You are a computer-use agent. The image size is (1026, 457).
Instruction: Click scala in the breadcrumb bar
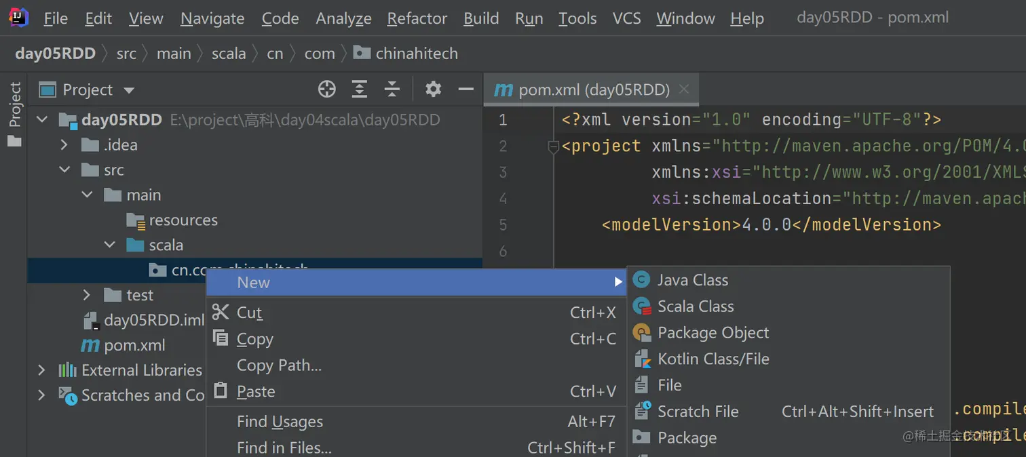coord(229,54)
